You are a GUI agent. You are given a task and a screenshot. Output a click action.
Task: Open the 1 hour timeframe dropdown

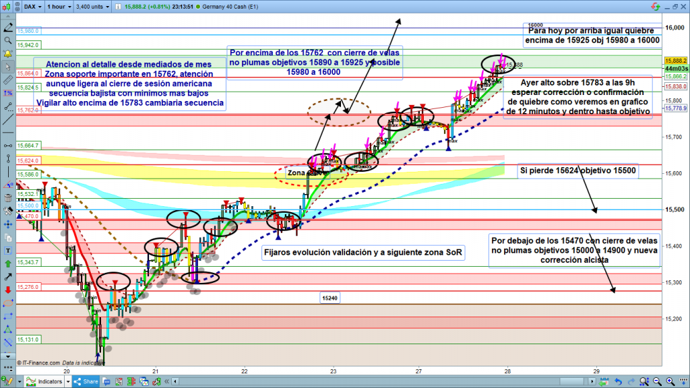[58, 6]
